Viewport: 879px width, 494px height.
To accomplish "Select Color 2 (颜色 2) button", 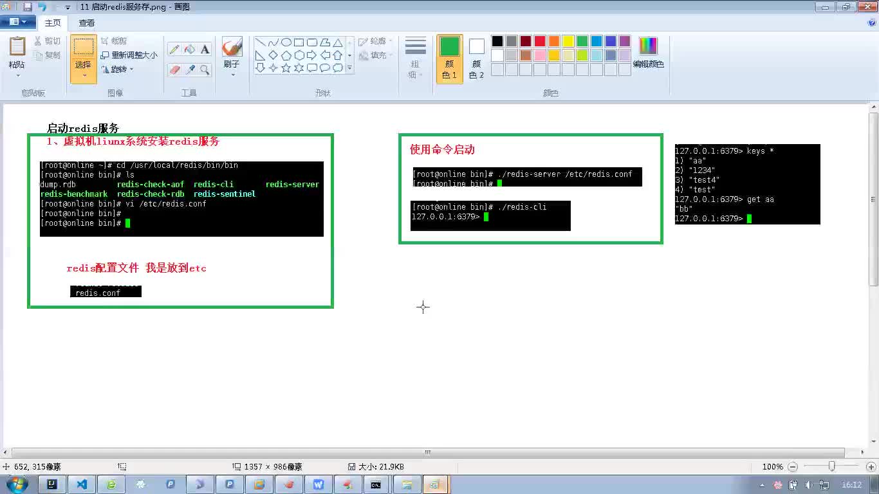I will 476,59.
